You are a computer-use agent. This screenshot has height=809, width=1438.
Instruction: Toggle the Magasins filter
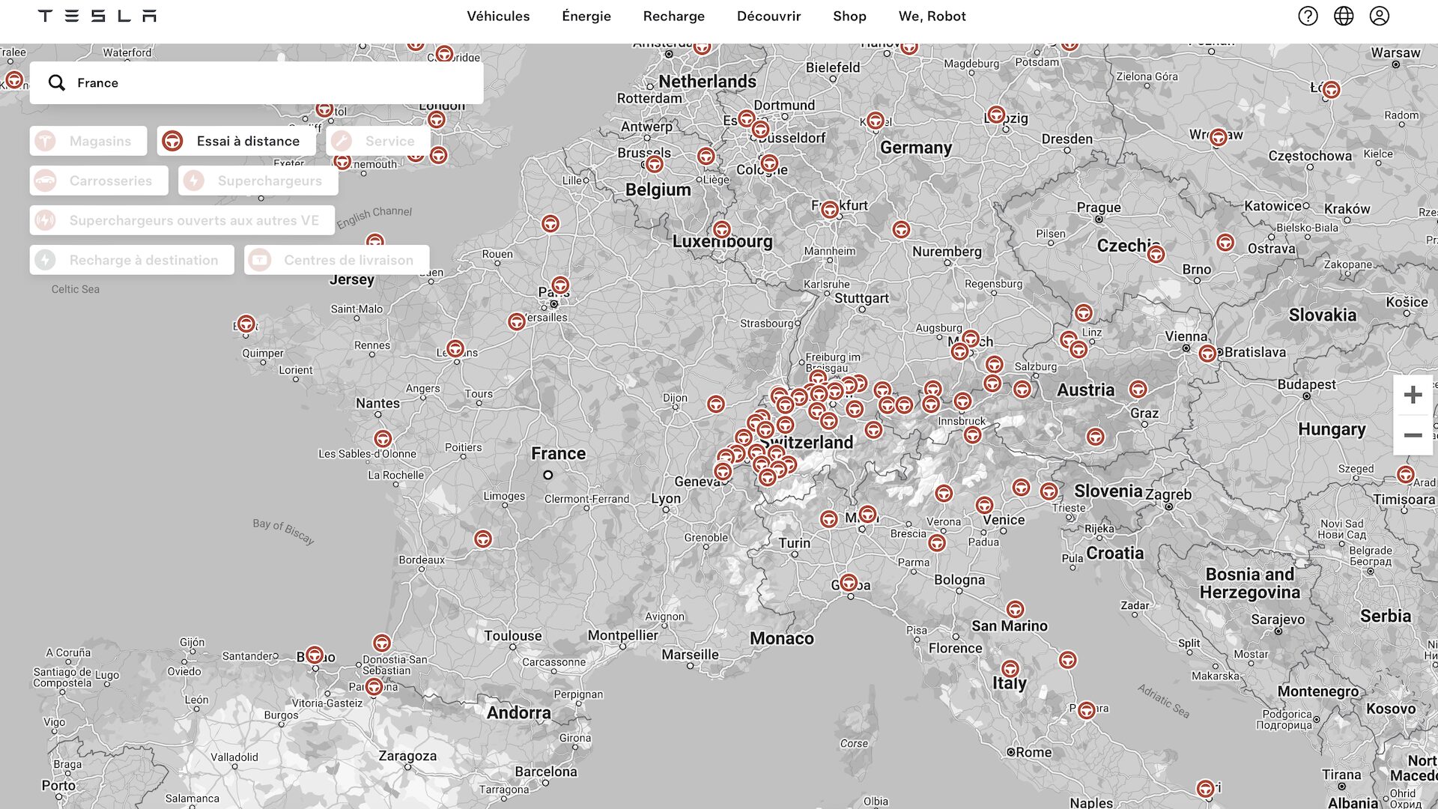coord(88,141)
